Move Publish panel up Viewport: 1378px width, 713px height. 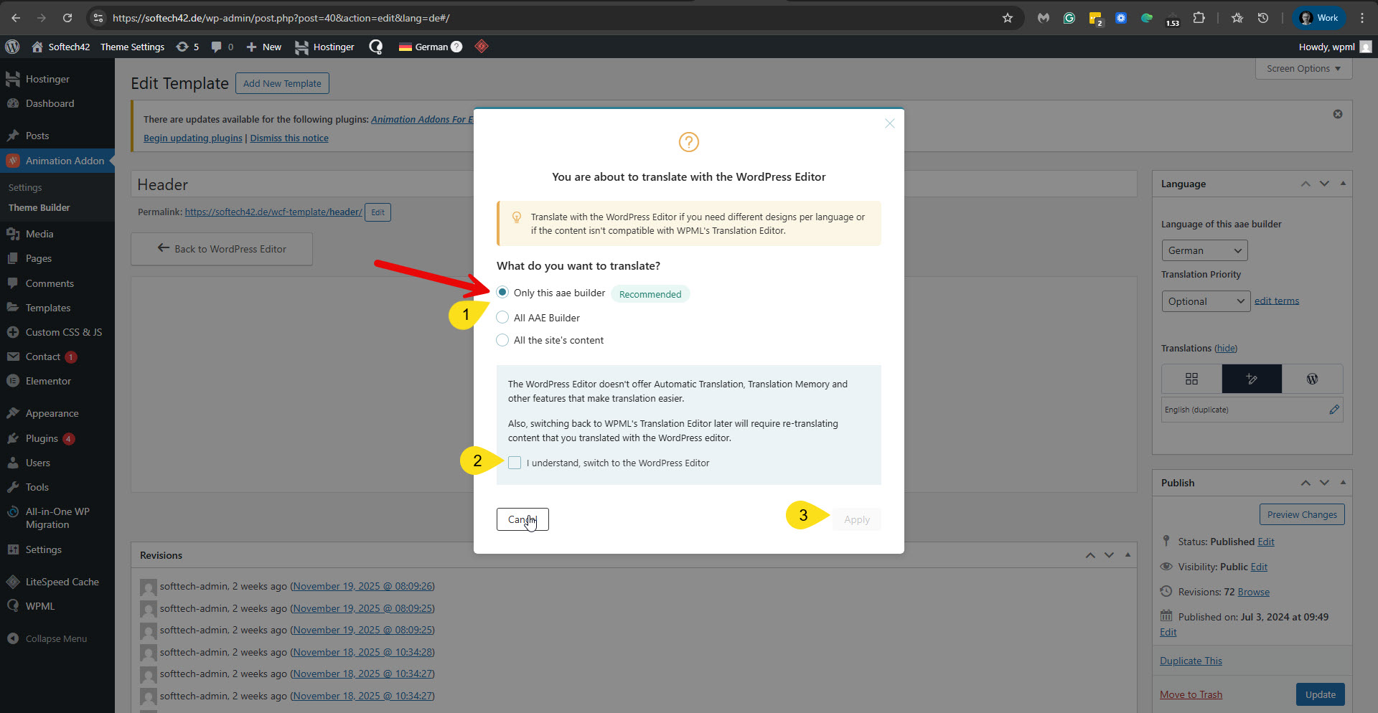pyautogui.click(x=1306, y=483)
